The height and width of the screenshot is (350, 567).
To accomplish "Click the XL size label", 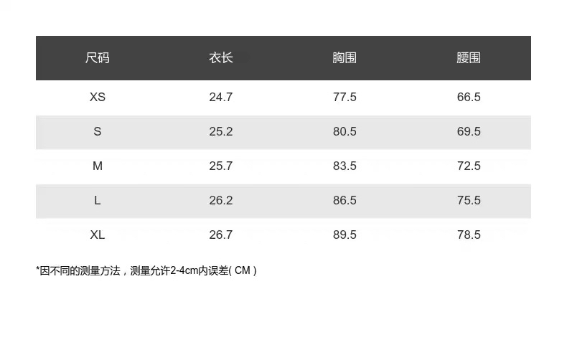I will pyautogui.click(x=98, y=235).
